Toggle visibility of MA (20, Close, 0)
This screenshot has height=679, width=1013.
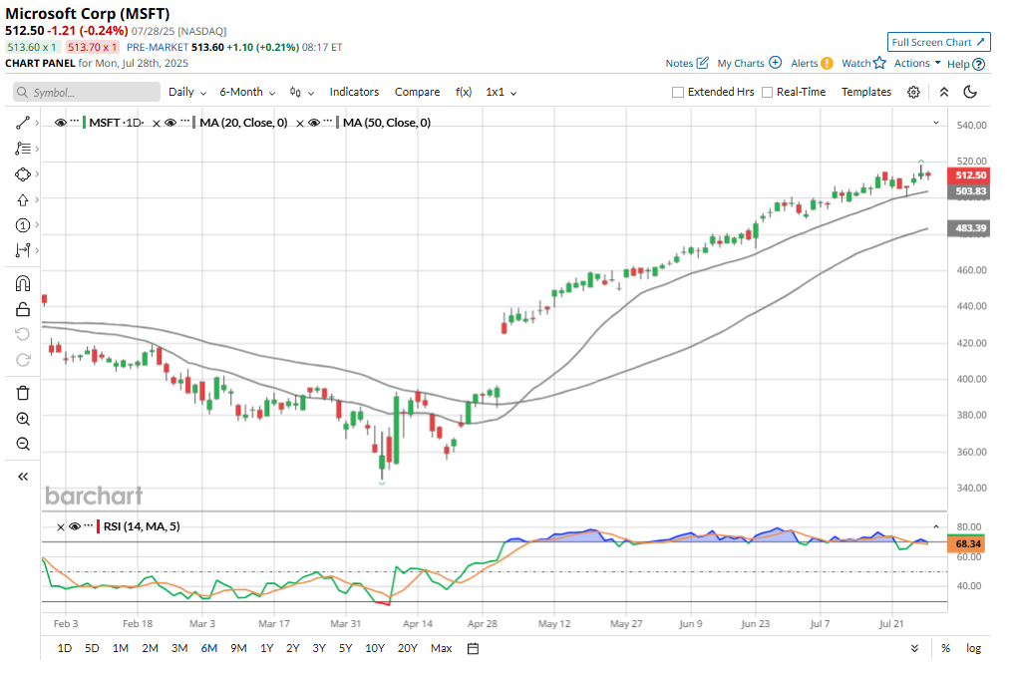tap(170, 122)
